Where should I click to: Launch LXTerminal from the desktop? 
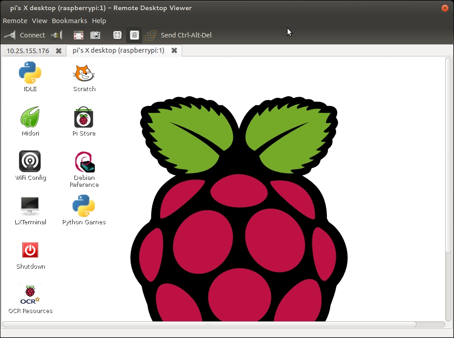(30, 206)
